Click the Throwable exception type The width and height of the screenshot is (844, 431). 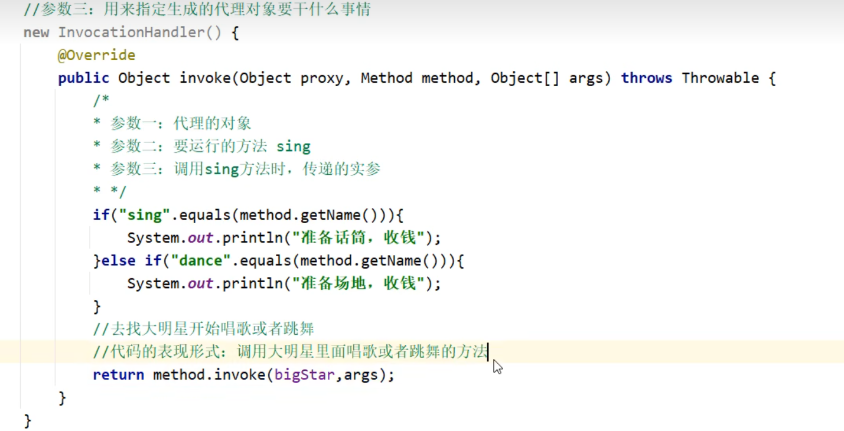720,78
